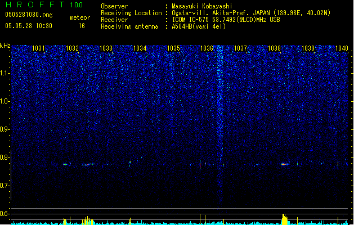Click time marker 1039
354x225 pixels.
[x=308, y=48]
